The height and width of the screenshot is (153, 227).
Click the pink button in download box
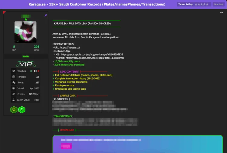[66, 146]
